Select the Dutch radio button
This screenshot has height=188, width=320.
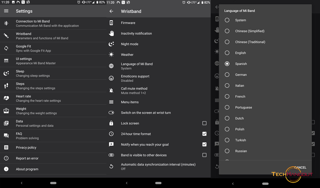click(x=227, y=118)
